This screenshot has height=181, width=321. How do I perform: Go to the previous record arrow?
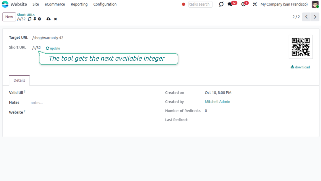coord(306,17)
